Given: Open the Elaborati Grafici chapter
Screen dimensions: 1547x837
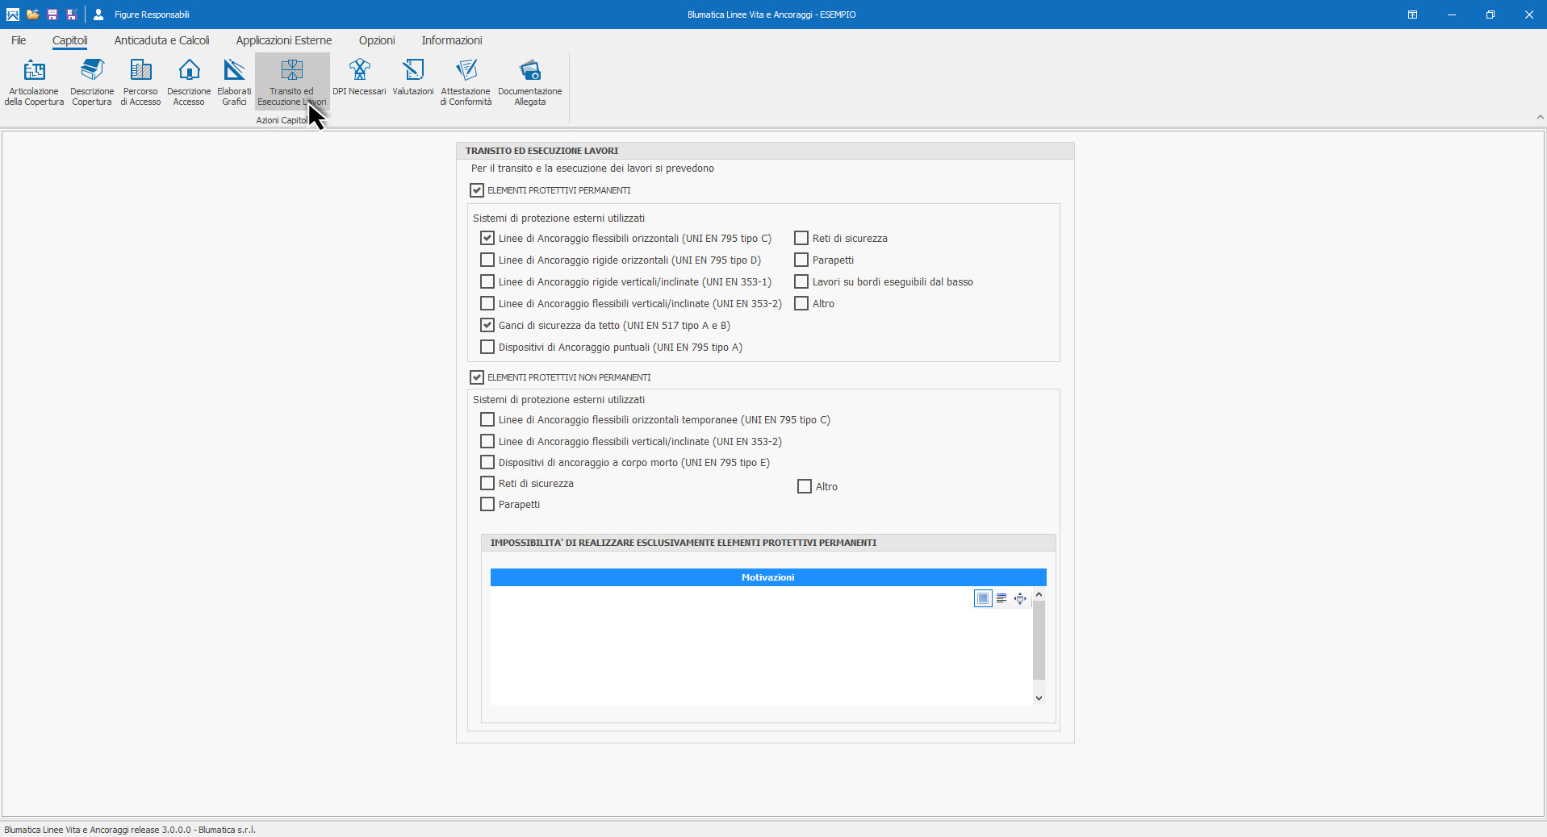Looking at the screenshot, I should 234,81.
